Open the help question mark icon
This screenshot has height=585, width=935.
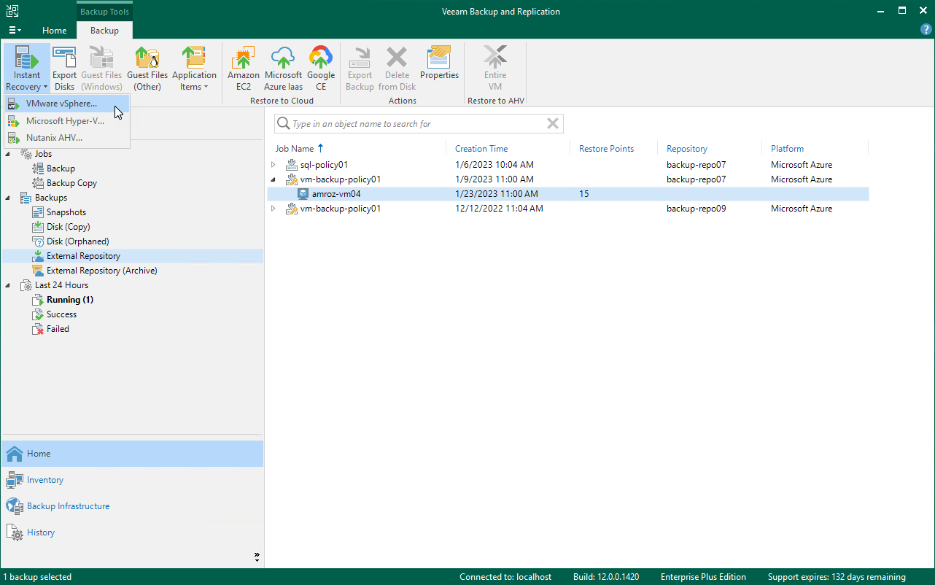pyautogui.click(x=926, y=30)
